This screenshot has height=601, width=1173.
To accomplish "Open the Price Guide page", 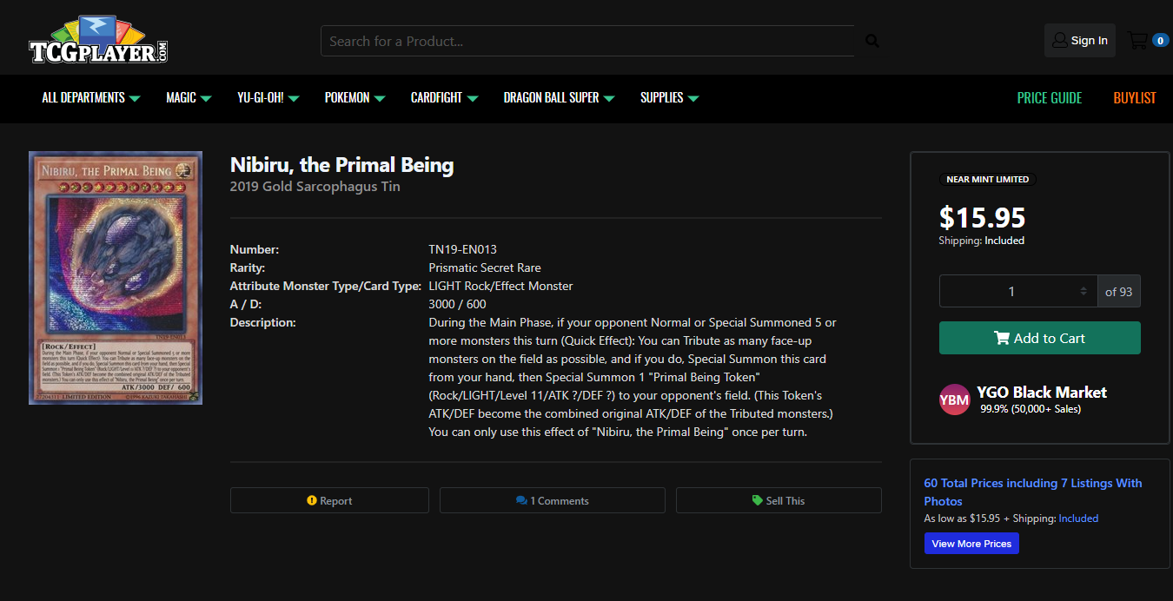I will click(1050, 98).
